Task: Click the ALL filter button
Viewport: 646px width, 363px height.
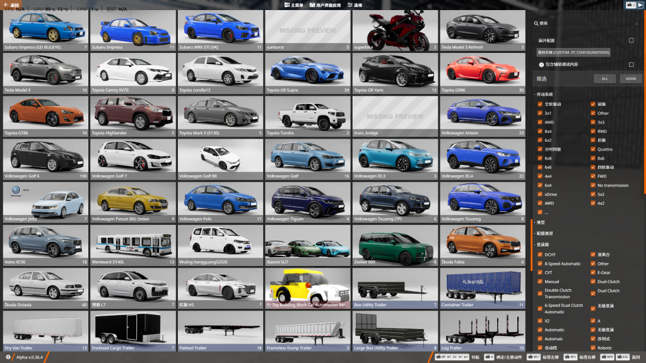Action: click(604, 79)
